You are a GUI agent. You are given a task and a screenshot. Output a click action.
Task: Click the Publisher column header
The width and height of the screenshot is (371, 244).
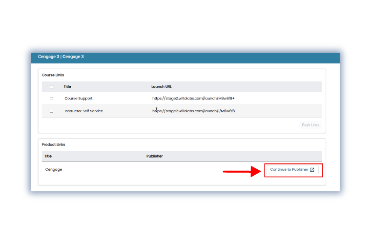point(155,156)
